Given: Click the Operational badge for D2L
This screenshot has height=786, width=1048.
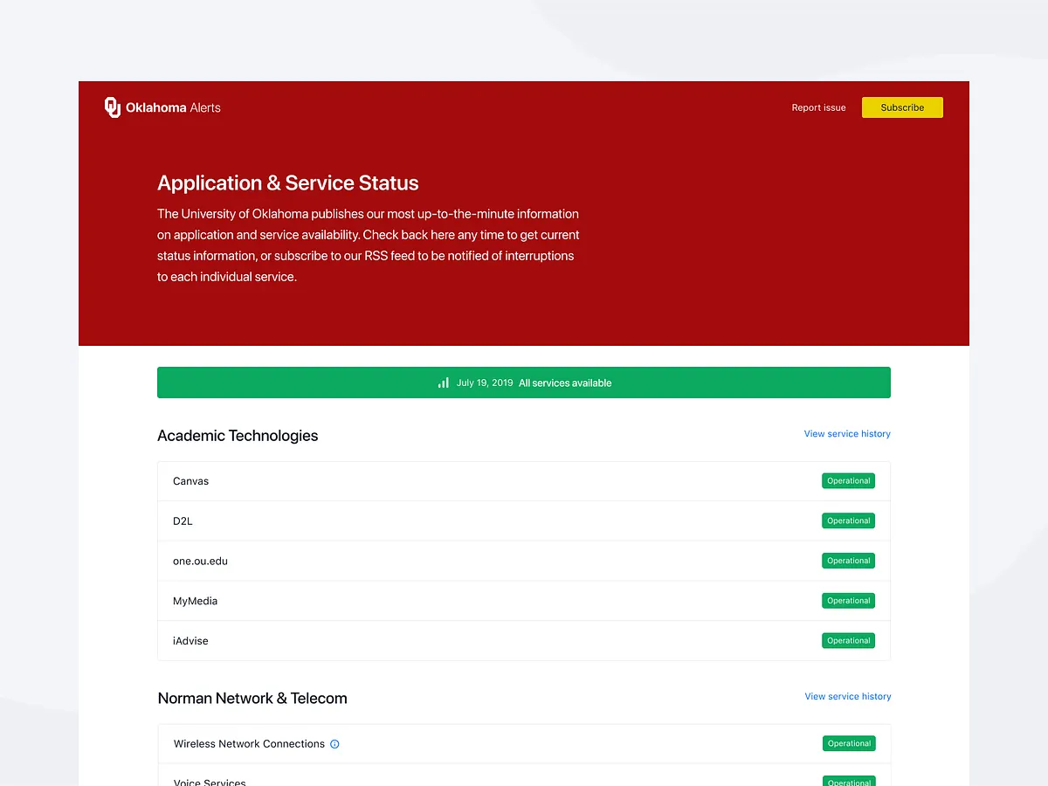Looking at the screenshot, I should (x=848, y=521).
